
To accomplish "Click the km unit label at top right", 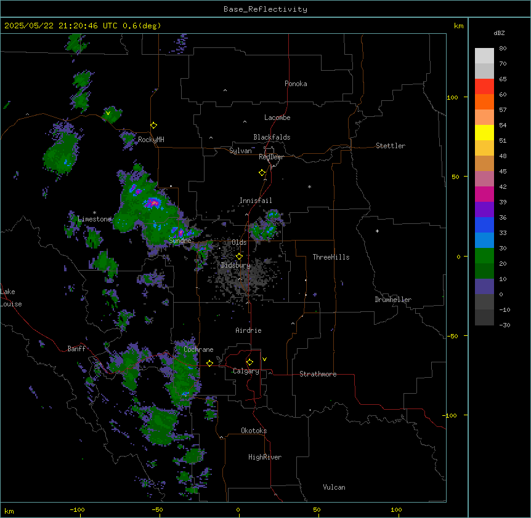I will [x=458, y=26].
